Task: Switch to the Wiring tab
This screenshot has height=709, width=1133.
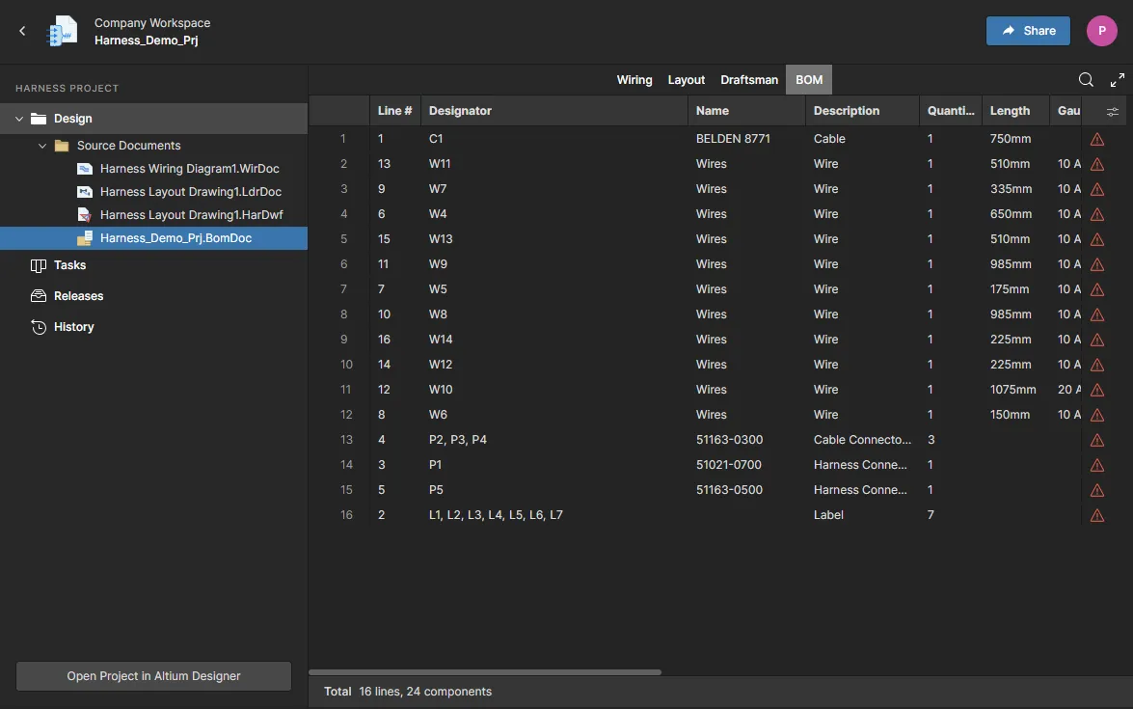Action: click(634, 80)
